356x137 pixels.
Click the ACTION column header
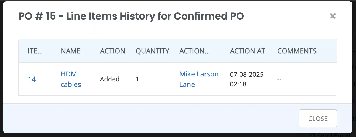pos(113,51)
